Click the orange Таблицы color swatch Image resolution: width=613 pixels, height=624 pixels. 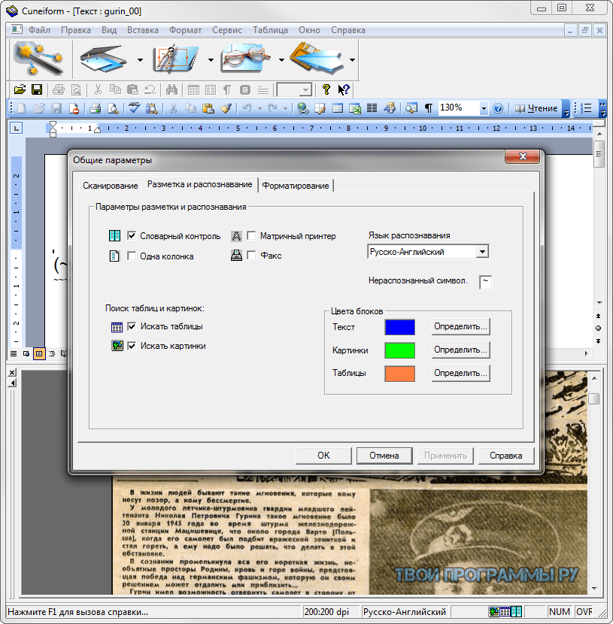pos(399,374)
